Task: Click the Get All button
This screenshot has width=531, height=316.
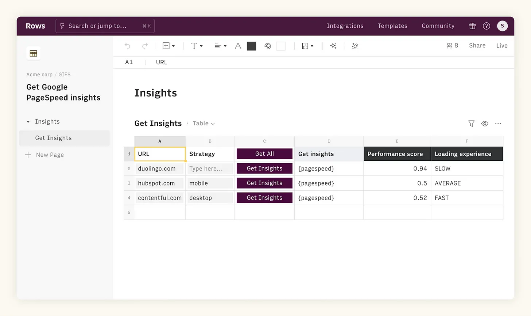Action: point(264,154)
